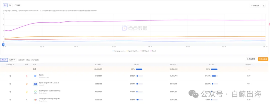270x105 pixels.
Task: Click the 20.26% revenue share bar
Action: [x=215, y=84]
